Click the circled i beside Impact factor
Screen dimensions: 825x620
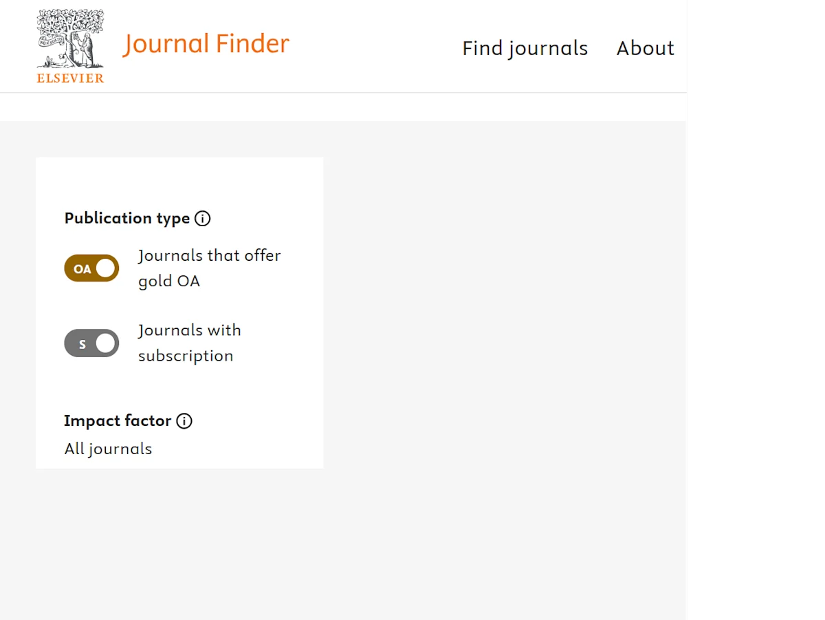(184, 421)
